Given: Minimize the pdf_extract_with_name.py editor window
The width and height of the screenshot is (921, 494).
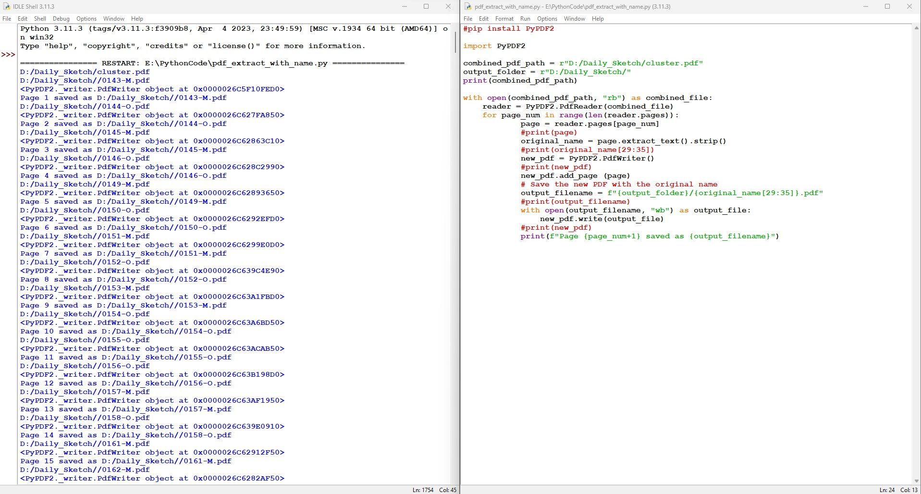Looking at the screenshot, I should (865, 7).
